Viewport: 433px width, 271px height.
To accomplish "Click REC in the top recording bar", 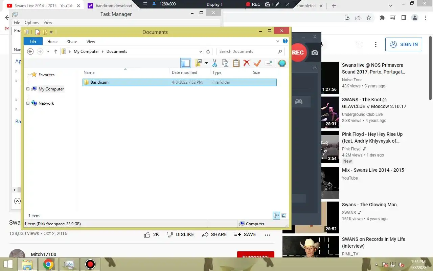I will click(253, 4).
